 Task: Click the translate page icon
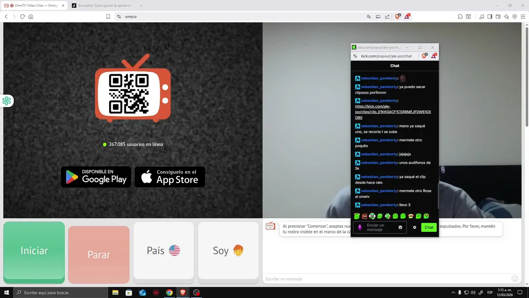point(369,17)
